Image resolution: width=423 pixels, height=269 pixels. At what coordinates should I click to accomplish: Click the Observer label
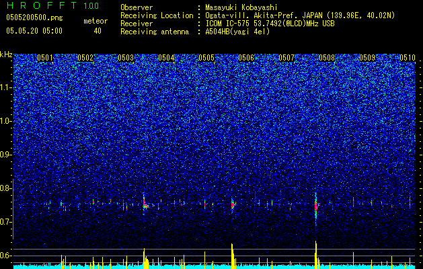coord(137,7)
